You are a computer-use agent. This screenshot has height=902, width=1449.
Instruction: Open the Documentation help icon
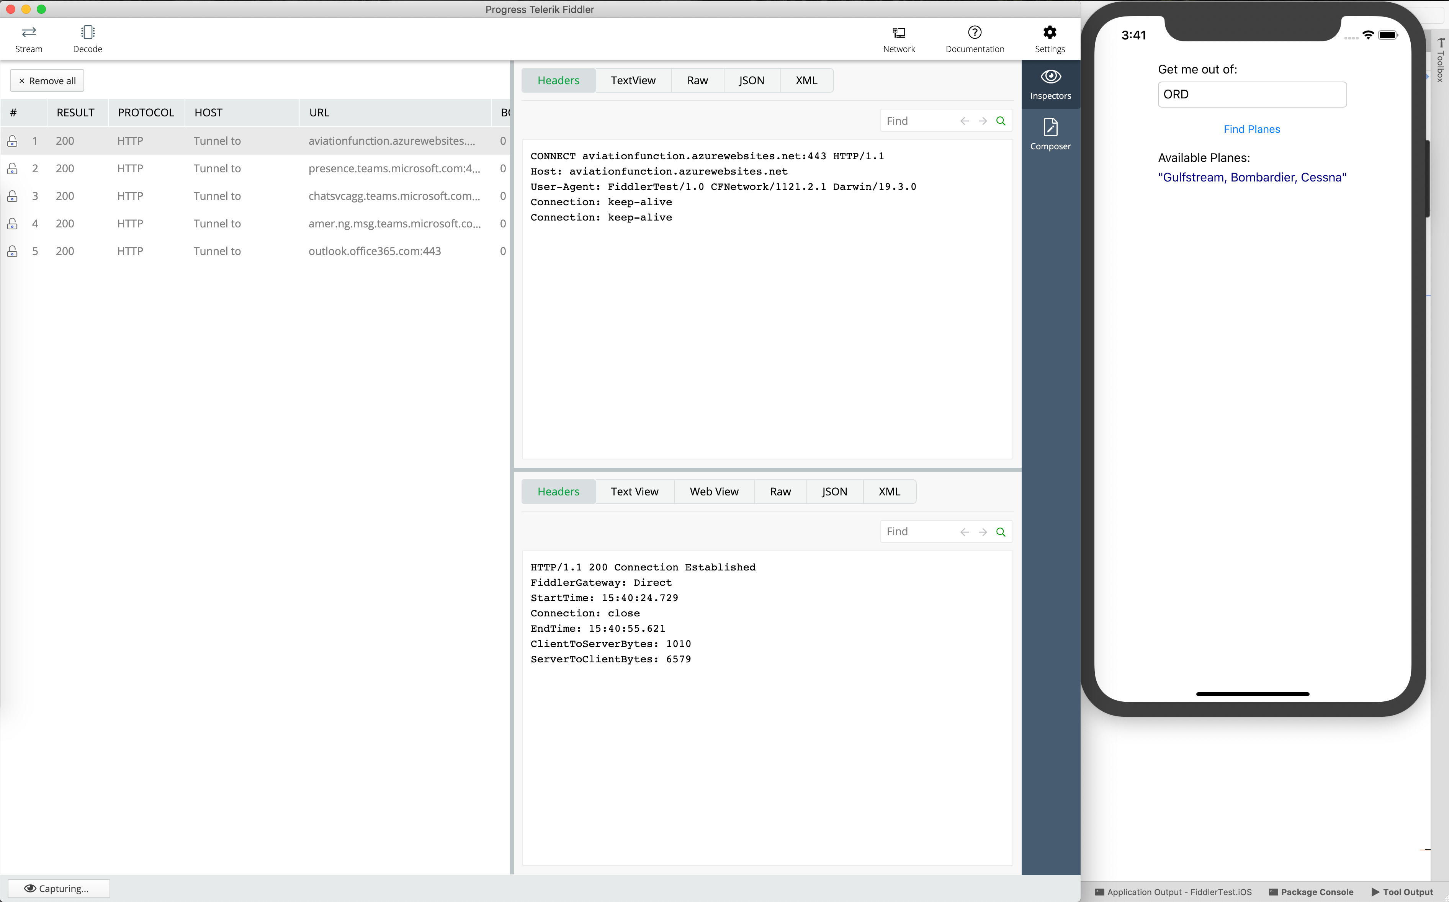975,39
